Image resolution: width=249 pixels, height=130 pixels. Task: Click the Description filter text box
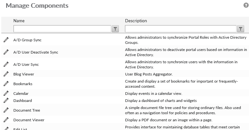(x=181, y=29)
